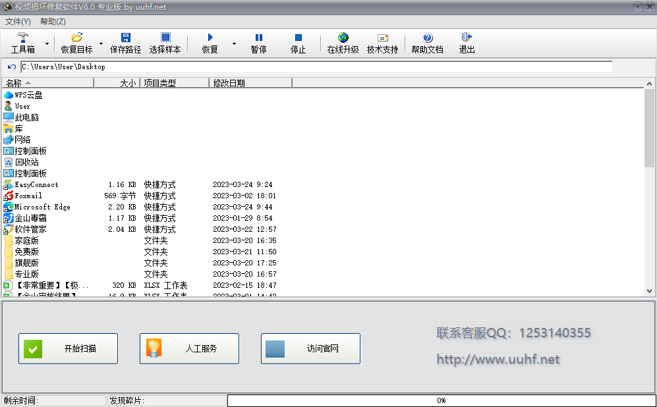Click the 开始扫描 start scan button
The width and height of the screenshot is (657, 407).
tap(69, 349)
